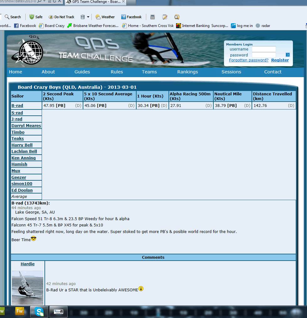Open the Internet Banking Suncorp bookmark
Screen dimensions: 307x318
[x=202, y=26]
